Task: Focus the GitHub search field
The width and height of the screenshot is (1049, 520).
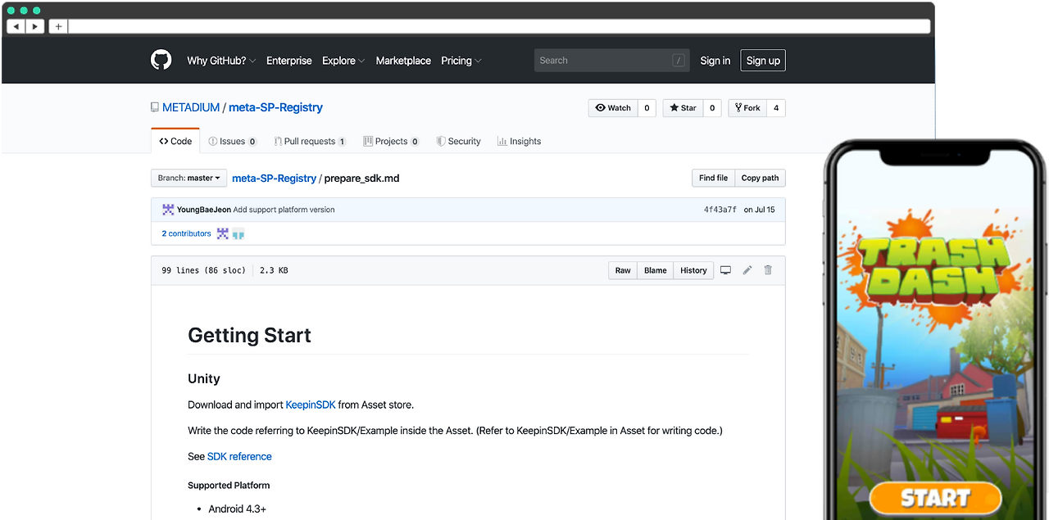Action: pyautogui.click(x=612, y=61)
